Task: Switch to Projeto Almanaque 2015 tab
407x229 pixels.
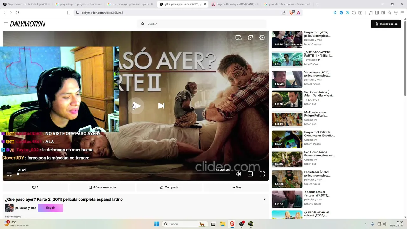Action: coord(235,4)
